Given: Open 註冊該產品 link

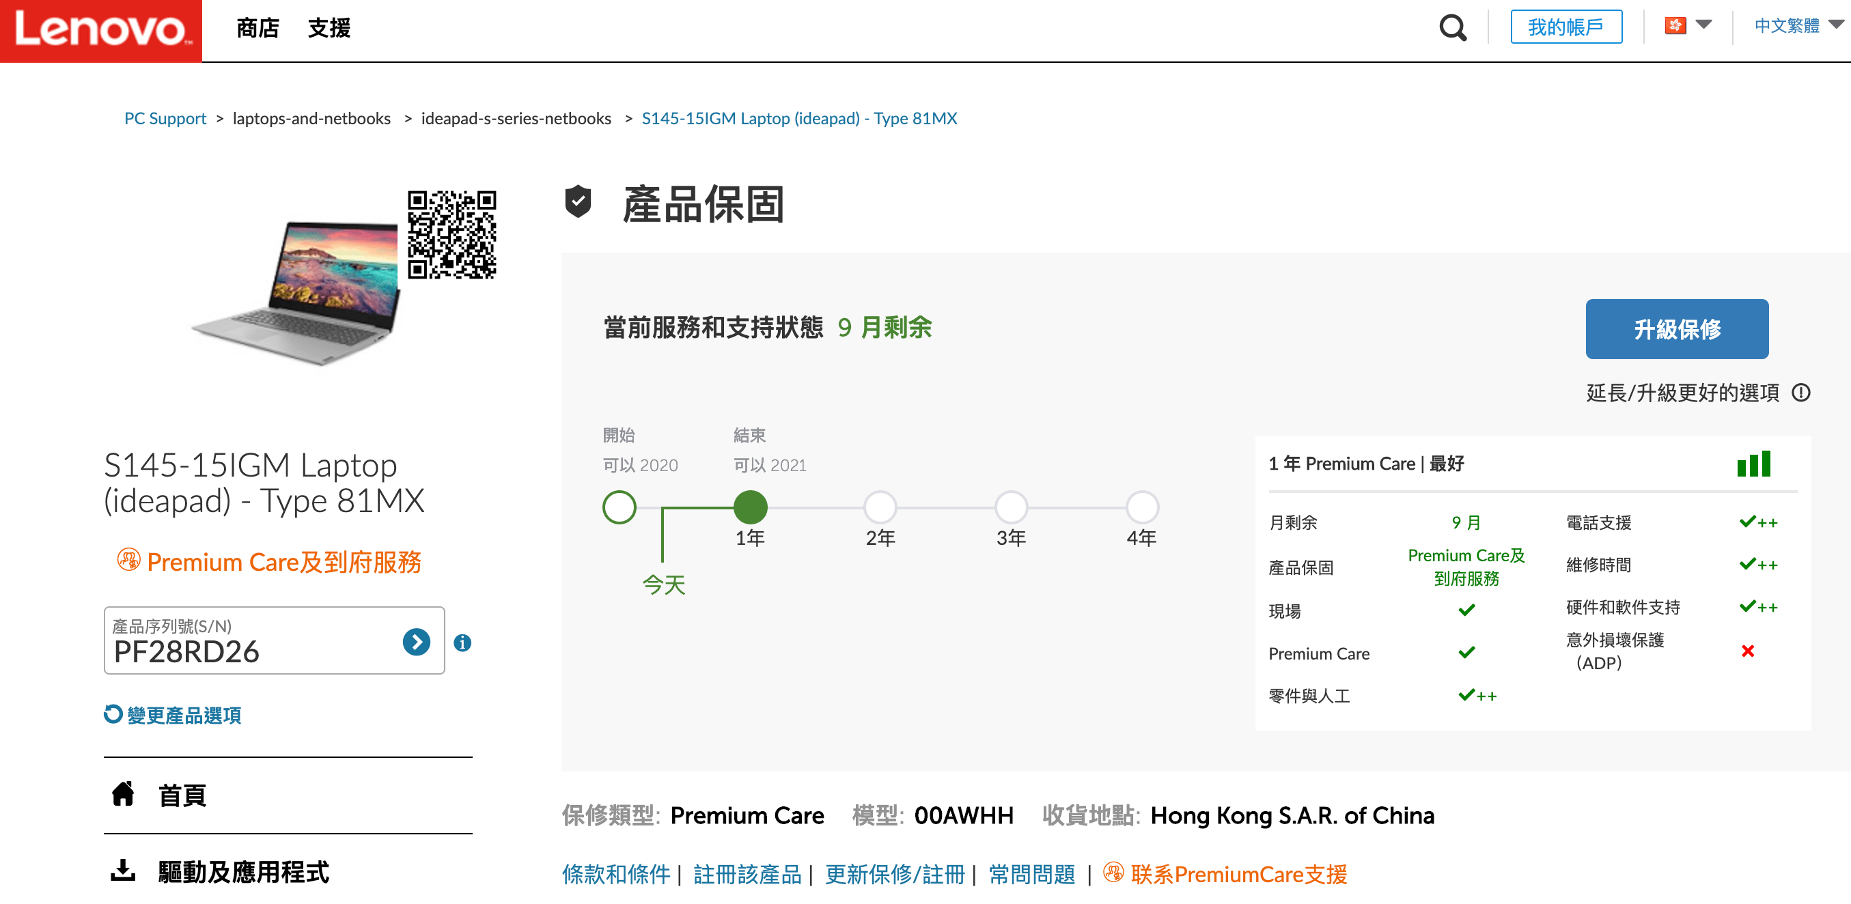Looking at the screenshot, I should 747,874.
